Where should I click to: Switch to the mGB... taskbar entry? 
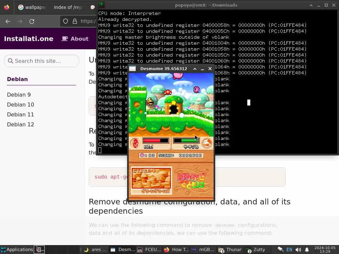[203, 249]
